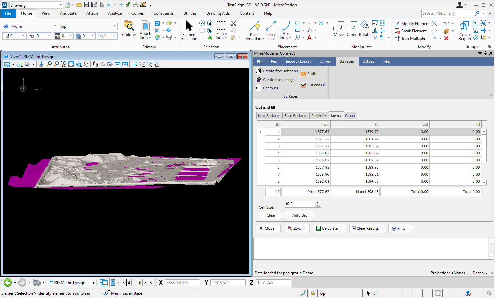Toggle view 5 button in view group
The height and width of the screenshot is (298, 495).
(x=134, y=282)
